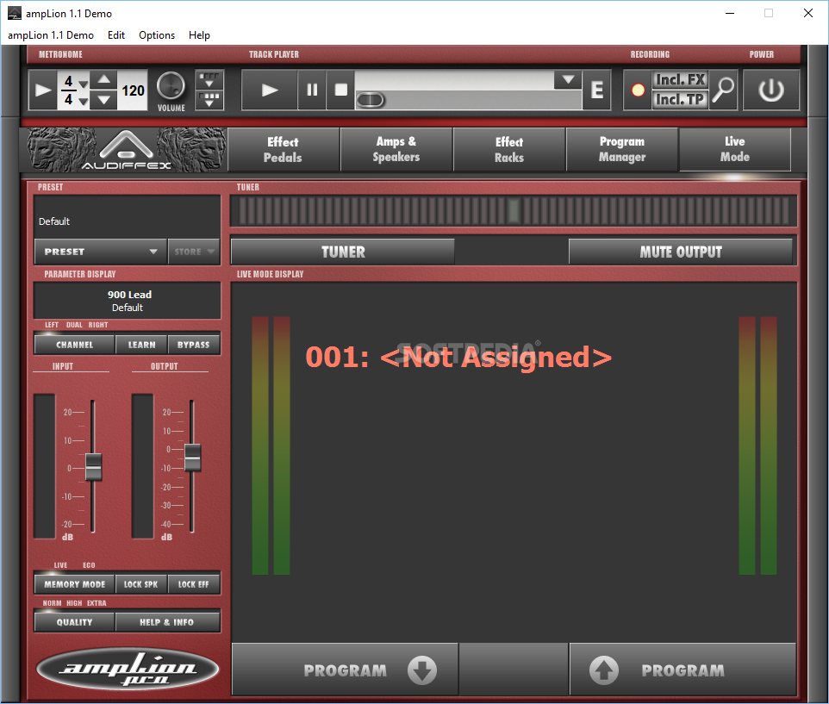
Task: Toggle the BYPASS button
Action: 194,345
